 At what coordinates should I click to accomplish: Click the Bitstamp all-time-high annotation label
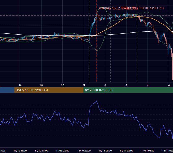[x=131, y=8]
